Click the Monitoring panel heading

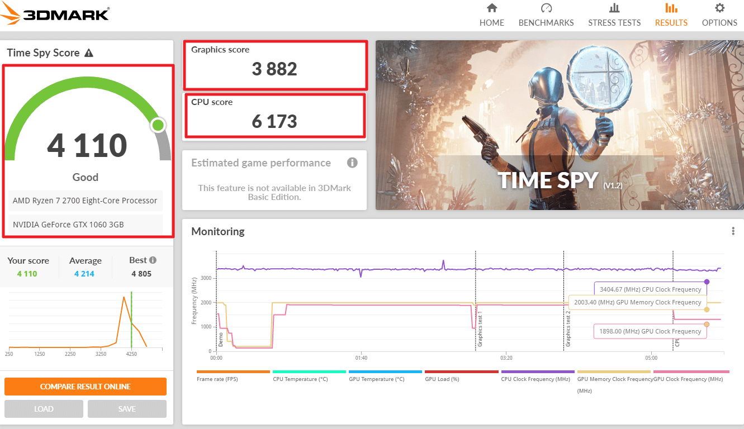tap(218, 231)
